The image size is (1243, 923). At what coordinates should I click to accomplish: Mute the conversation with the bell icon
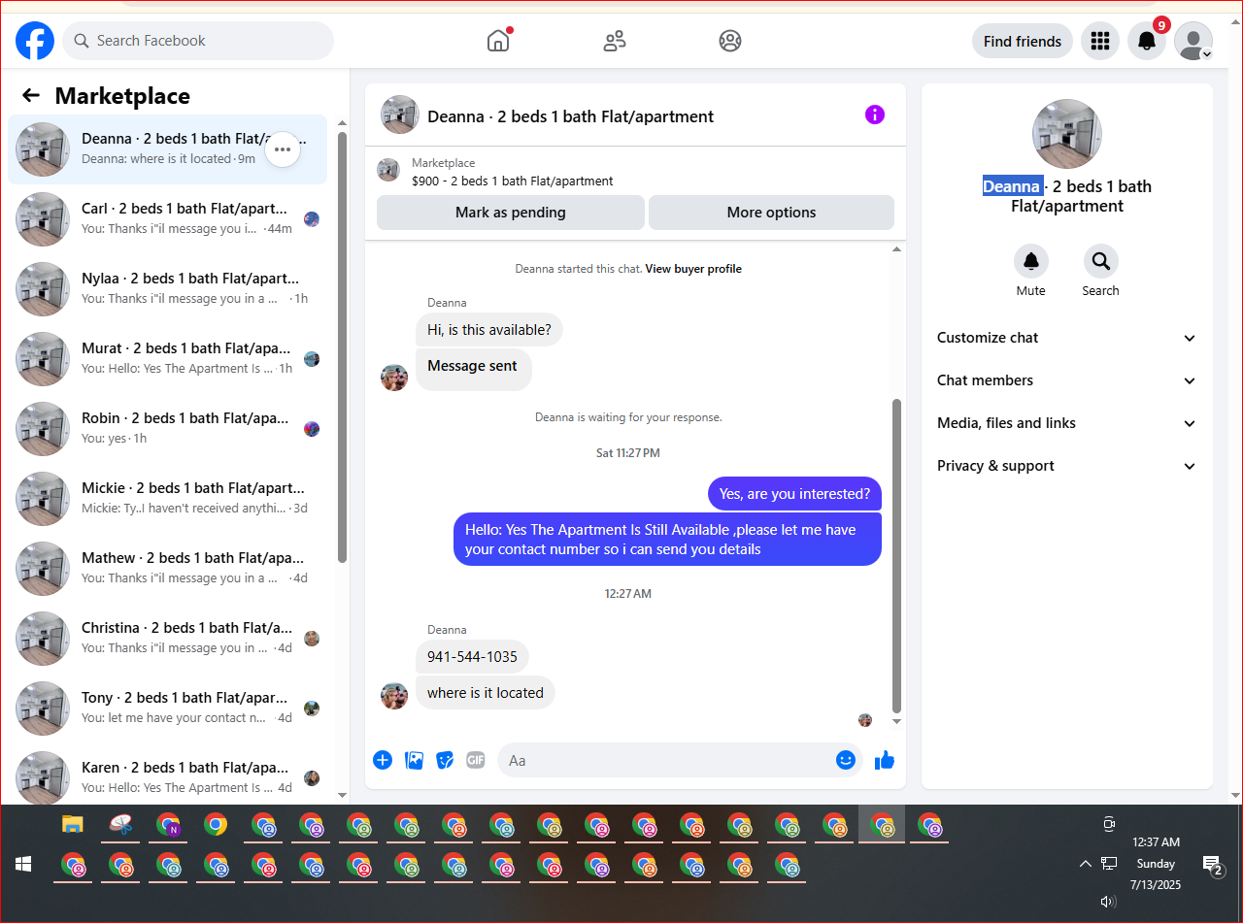[x=1031, y=261]
